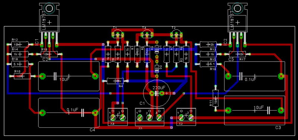Click pin 1 pad of connector X2
Screen dimensions: 298x140
point(181,118)
